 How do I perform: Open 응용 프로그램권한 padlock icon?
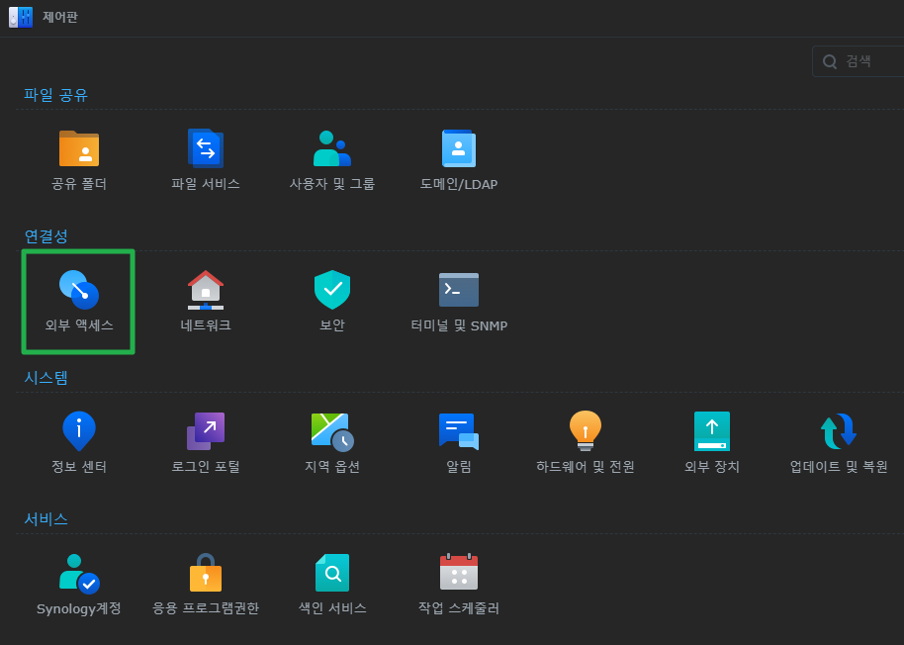pos(206,574)
